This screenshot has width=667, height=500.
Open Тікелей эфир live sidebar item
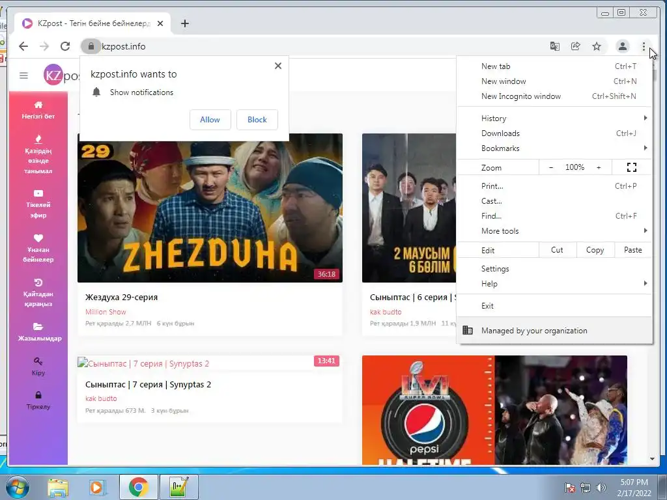(38, 204)
